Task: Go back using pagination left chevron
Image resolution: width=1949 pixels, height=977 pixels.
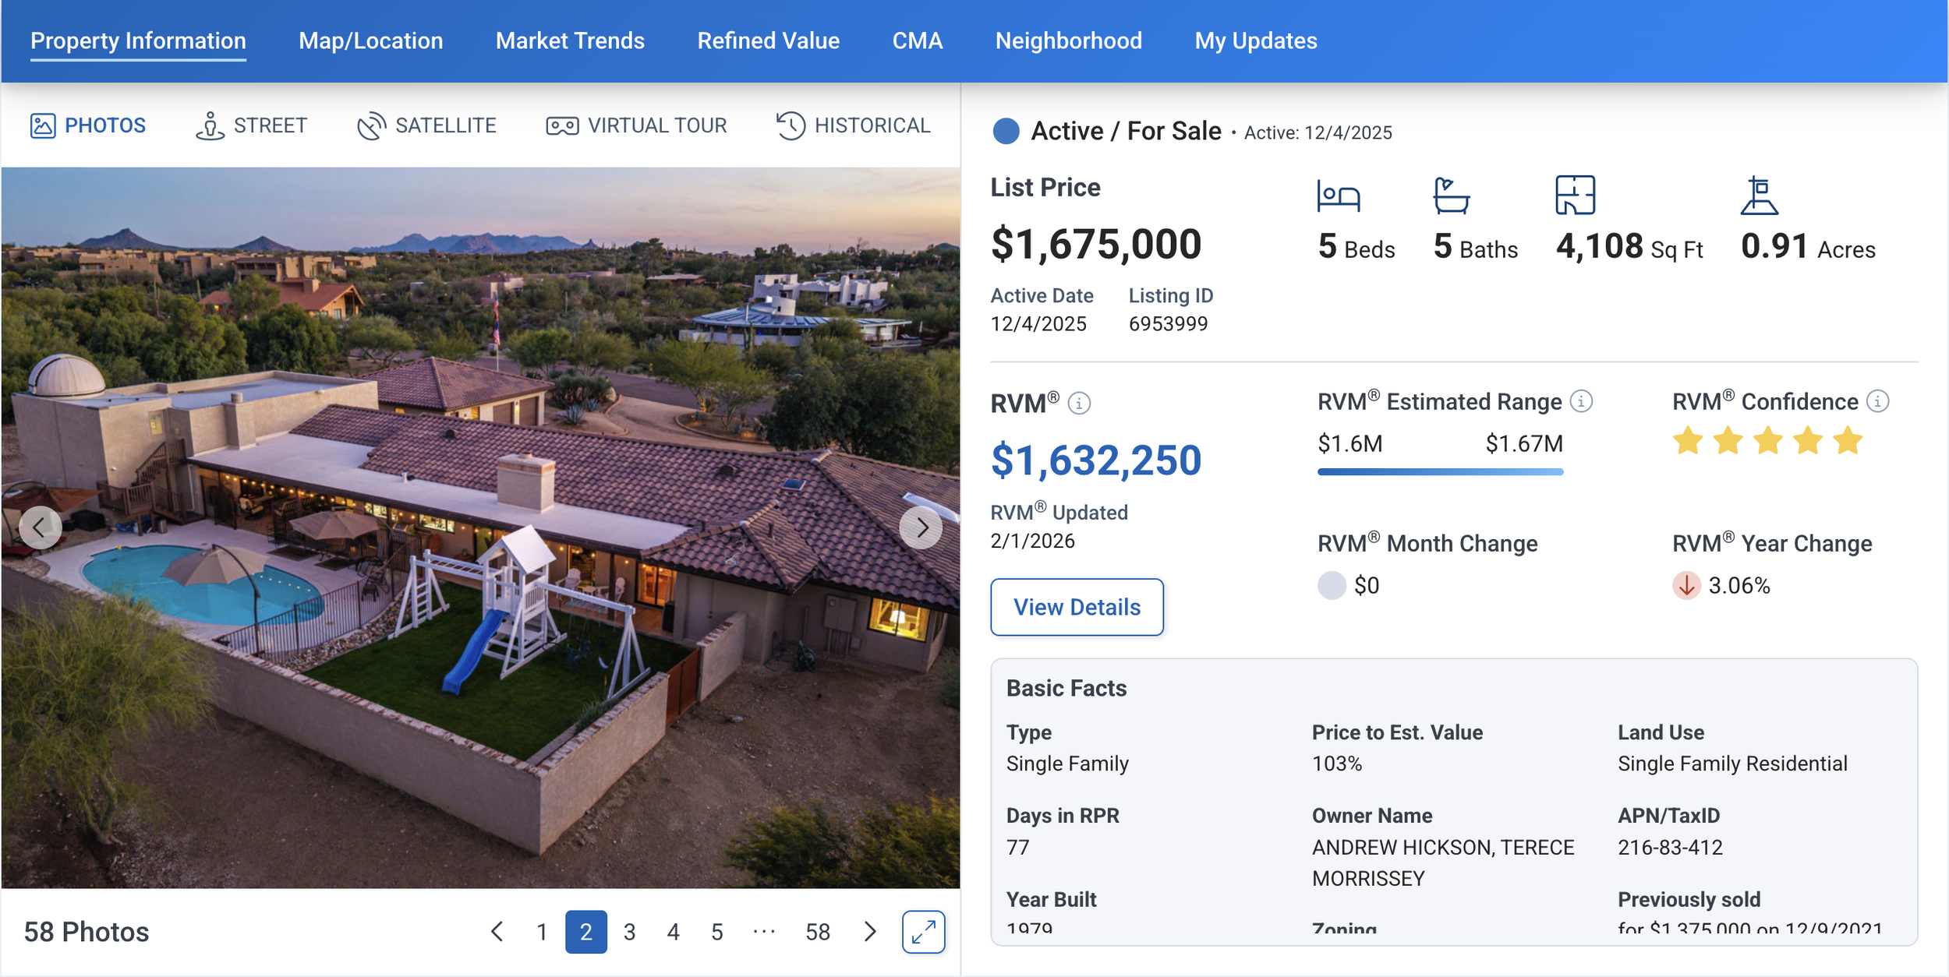Action: click(497, 932)
